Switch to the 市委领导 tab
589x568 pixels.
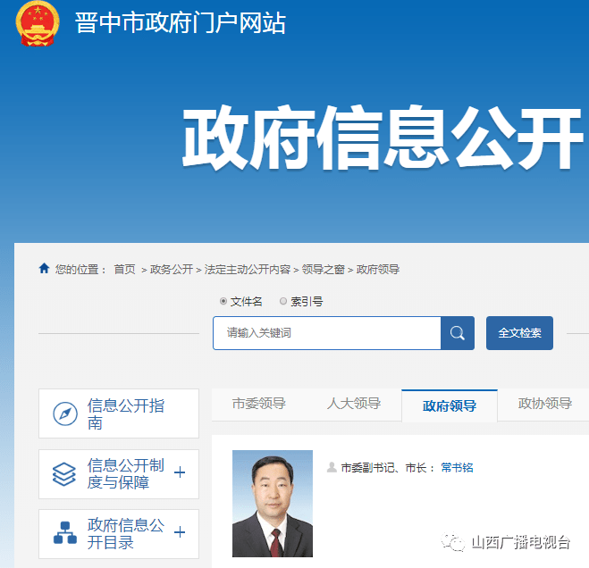(x=259, y=404)
